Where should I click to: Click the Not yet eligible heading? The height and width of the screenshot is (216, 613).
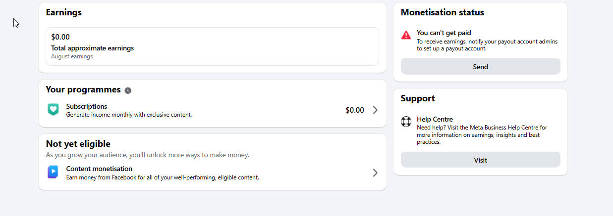point(78,144)
